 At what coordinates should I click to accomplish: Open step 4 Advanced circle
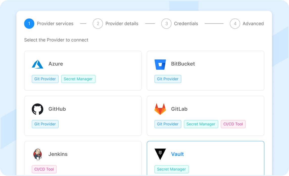click(x=235, y=23)
